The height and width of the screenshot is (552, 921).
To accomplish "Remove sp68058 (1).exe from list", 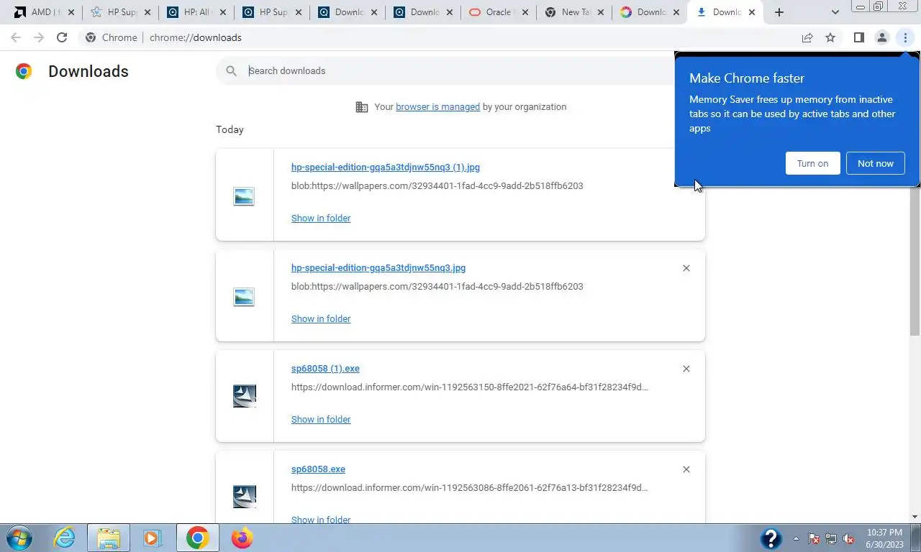I will coord(686,369).
